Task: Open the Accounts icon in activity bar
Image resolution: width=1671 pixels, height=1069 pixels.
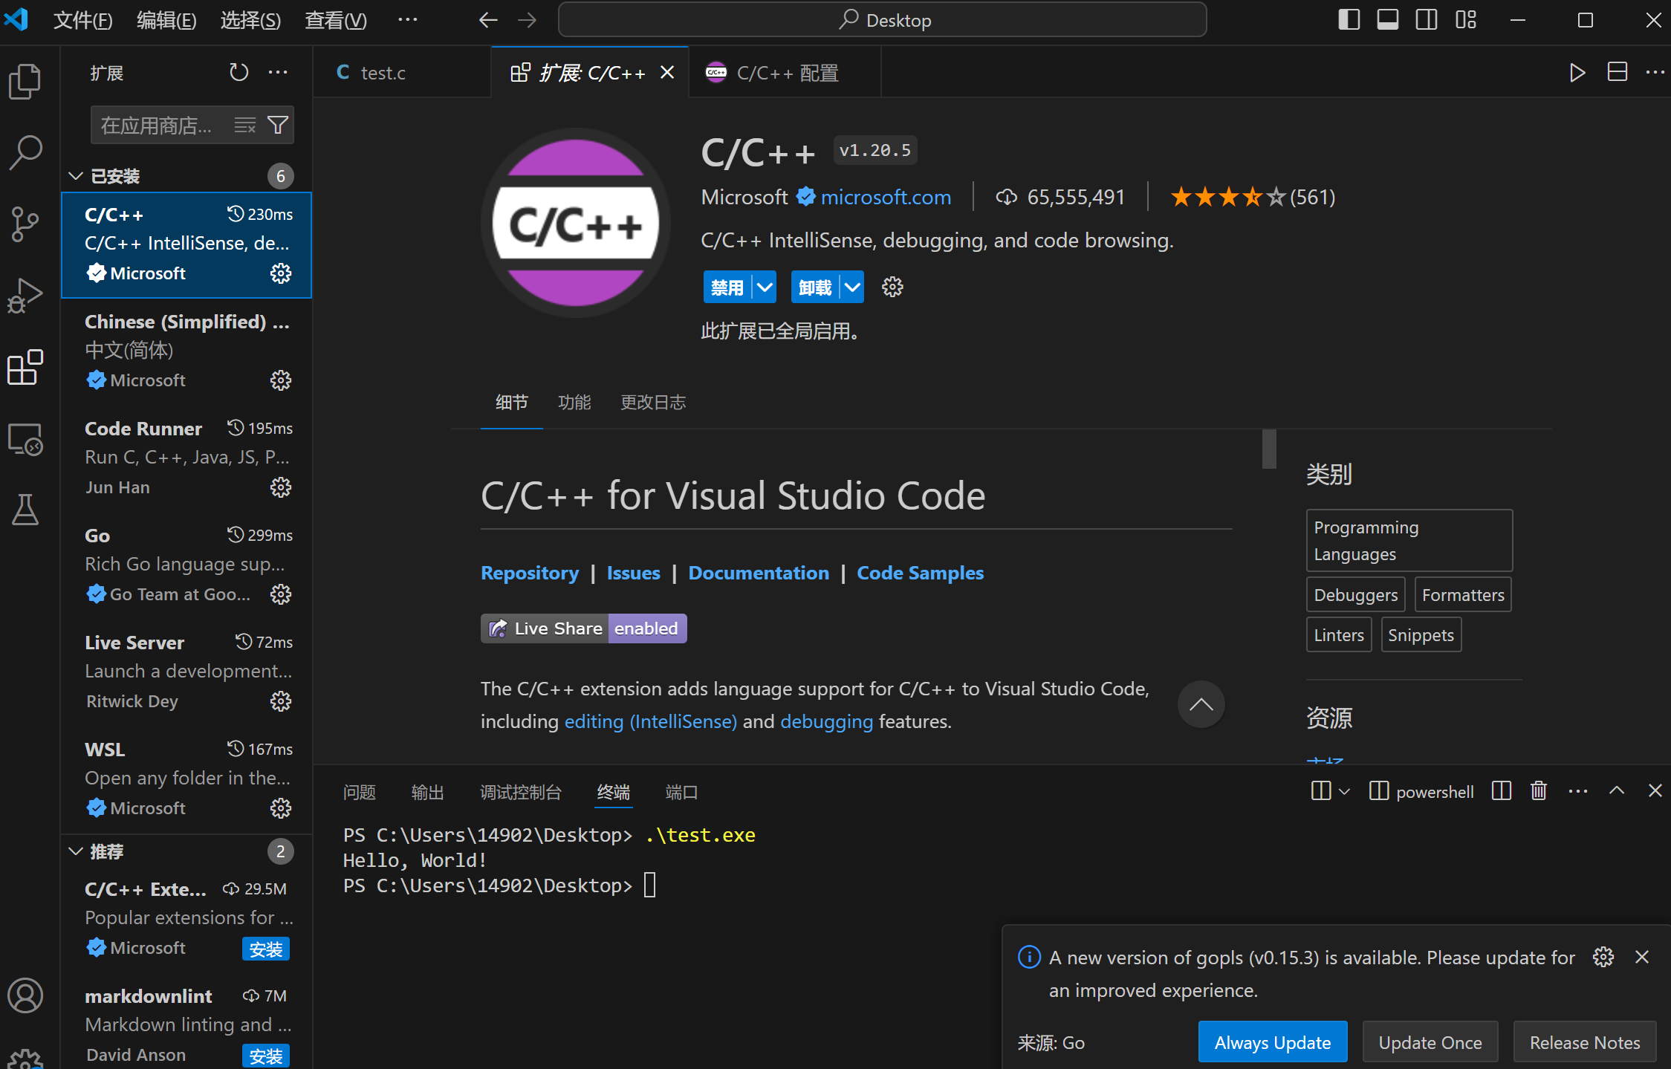Action: (25, 995)
